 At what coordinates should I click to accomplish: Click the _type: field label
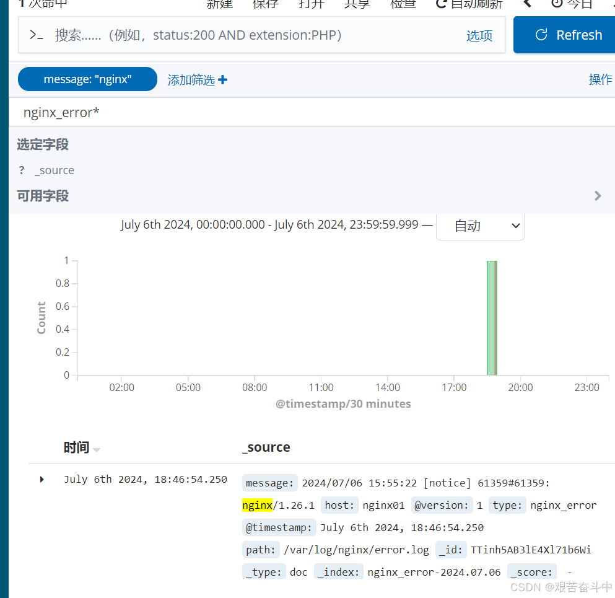(x=264, y=572)
